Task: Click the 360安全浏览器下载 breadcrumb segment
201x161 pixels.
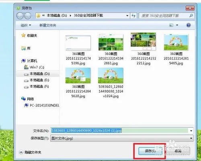Action: [x=88, y=16]
